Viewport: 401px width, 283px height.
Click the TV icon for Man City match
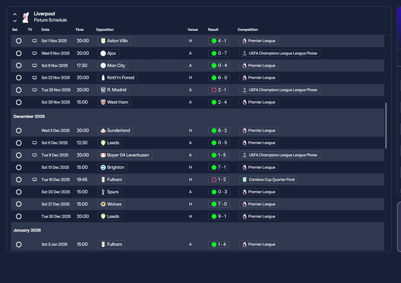(x=34, y=66)
